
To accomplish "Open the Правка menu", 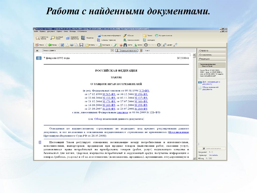I will tap(42, 31).
